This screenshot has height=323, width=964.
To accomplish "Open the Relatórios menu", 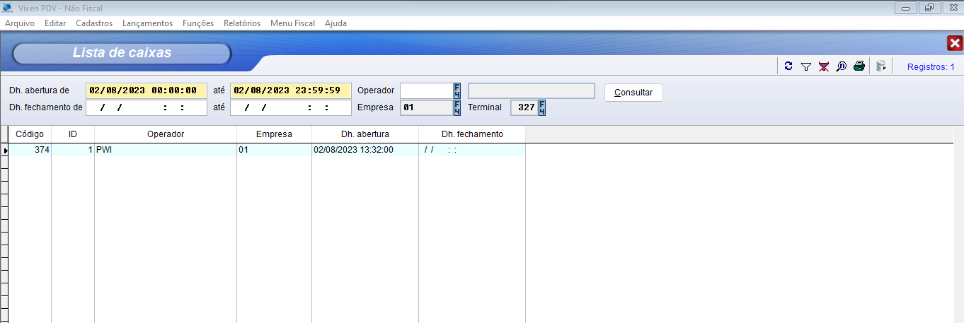I will pyautogui.click(x=242, y=23).
